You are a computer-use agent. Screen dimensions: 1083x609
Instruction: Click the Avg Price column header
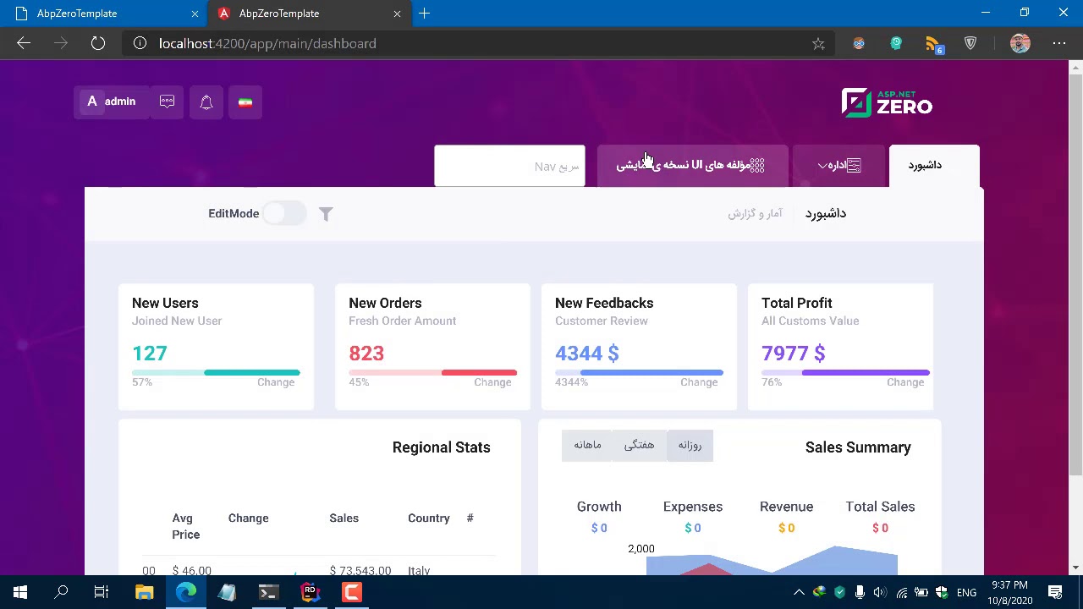[x=186, y=526]
